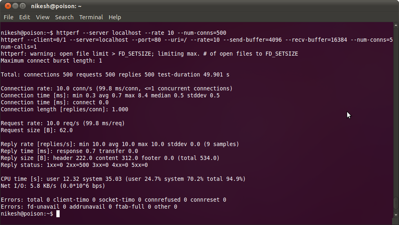
Task: Click the Request size [B] line
Action: tap(37, 130)
